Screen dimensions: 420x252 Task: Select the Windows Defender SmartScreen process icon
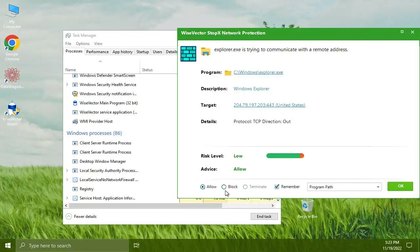(x=75, y=75)
